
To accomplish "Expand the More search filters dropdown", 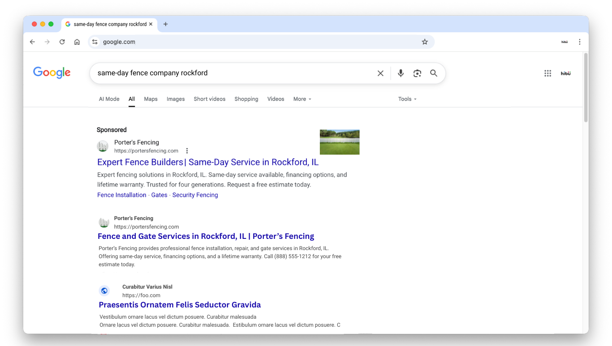I will (x=302, y=99).
